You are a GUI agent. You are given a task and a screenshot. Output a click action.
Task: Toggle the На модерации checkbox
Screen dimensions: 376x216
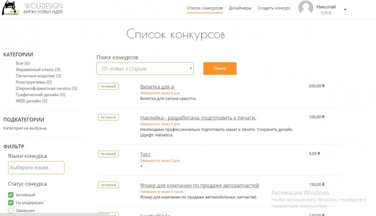coord(11,203)
